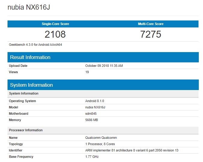
Task: Select the page title nubia NX616J
Action: [x=29, y=7]
